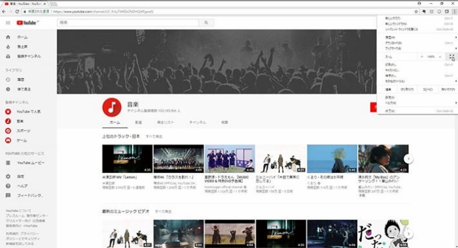Click すべて再生 next to 最新のミュージック ビデオ
This screenshot has height=248, width=458.
(164, 211)
